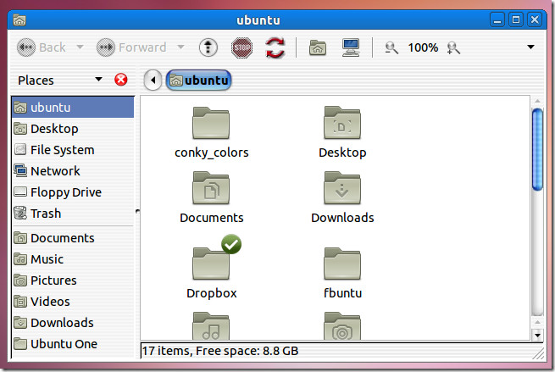555x372 pixels.
Task: Click the Forward navigation button
Action: pyautogui.click(x=131, y=47)
